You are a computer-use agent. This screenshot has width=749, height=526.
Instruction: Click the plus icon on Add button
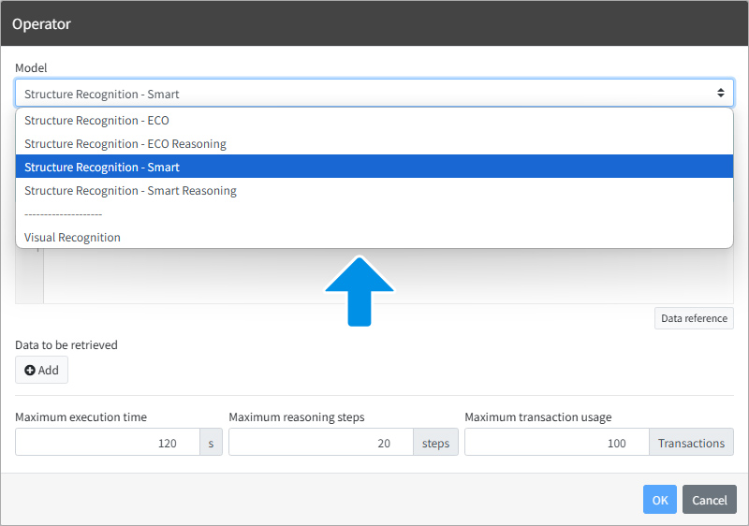coord(30,370)
